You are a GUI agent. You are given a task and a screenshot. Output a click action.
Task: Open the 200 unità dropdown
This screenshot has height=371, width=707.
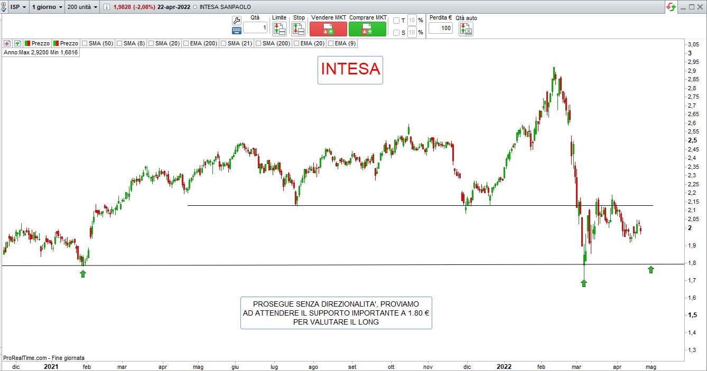pos(83,7)
